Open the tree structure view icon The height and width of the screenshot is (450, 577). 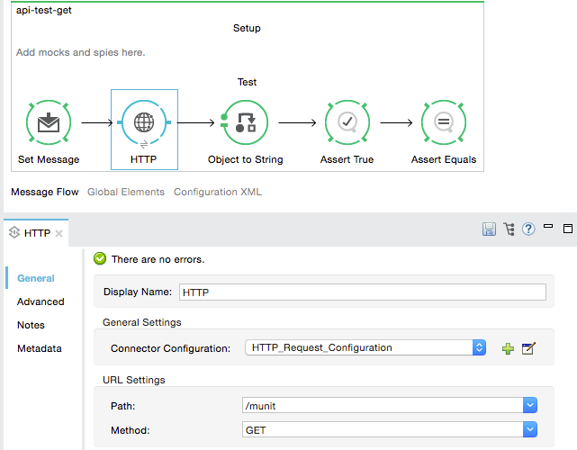509,229
